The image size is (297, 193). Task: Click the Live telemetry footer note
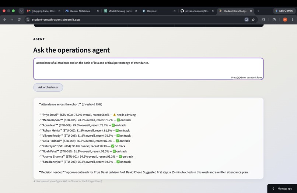68,181
